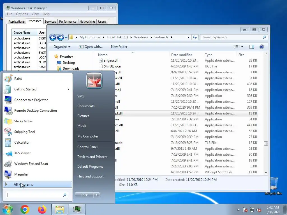The height and width of the screenshot is (215, 287).
Task: Switch to Networking tab
Action: (87, 22)
